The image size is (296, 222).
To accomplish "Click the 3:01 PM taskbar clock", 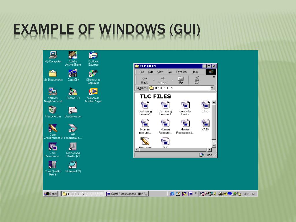I will coord(249,194).
